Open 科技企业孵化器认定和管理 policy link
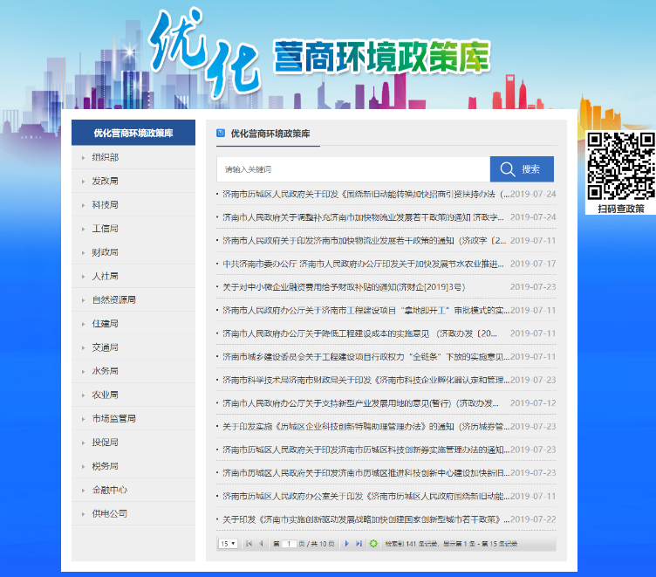Screen dimensions: 656x577 [x=366, y=380]
